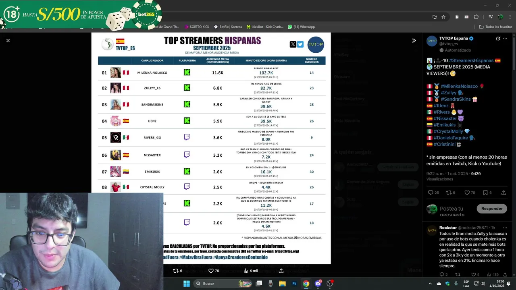Viewport: 516px width, 290px height.
Task: Click the Responder button
Action: pos(492,209)
